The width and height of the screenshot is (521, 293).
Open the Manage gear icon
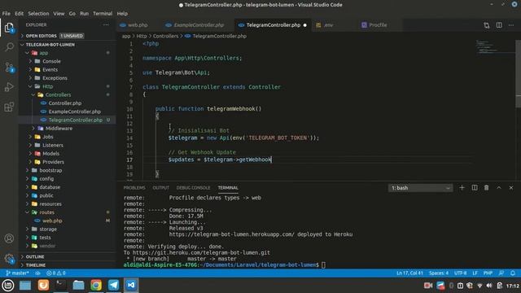(9, 259)
